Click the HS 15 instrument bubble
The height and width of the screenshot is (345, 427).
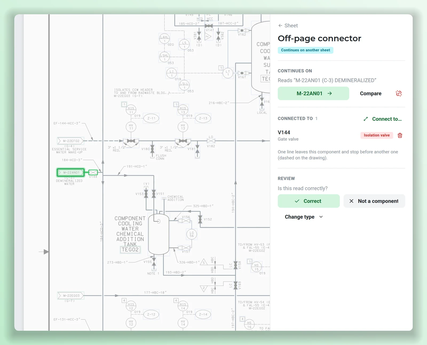256,267
